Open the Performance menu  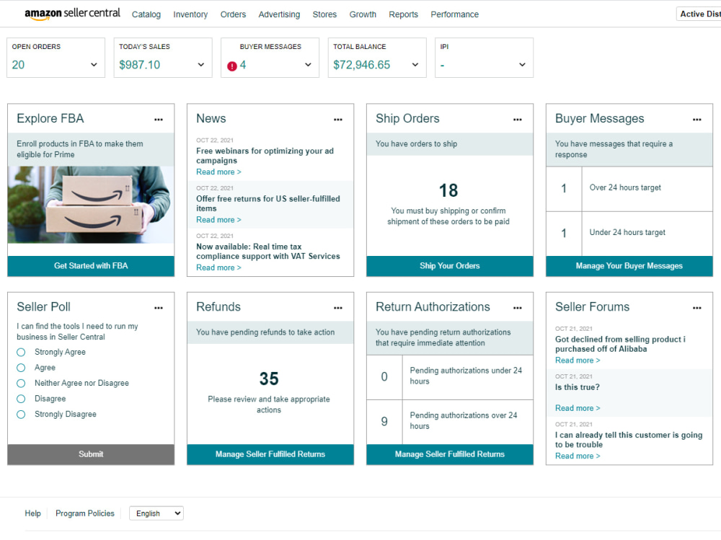[x=455, y=14]
